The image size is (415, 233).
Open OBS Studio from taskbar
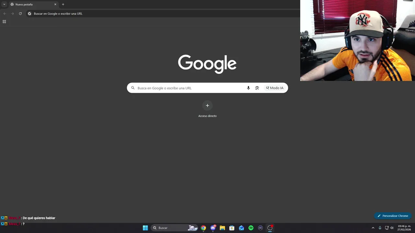(270, 228)
